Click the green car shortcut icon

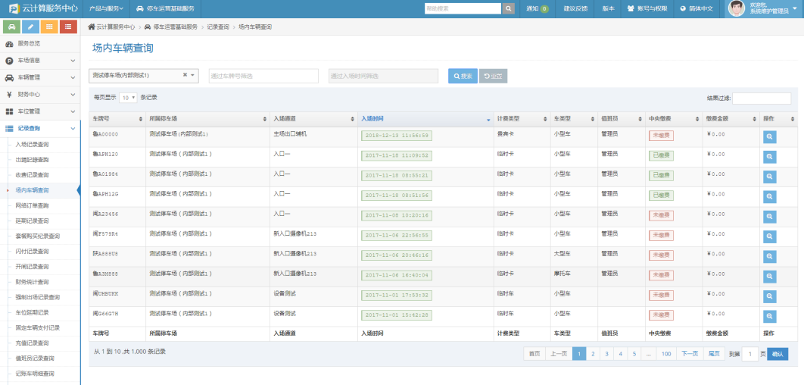pyautogui.click(x=12, y=27)
